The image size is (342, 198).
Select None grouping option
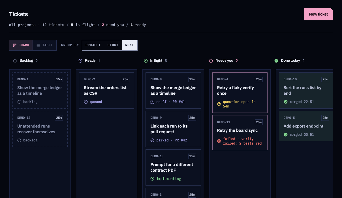click(130, 45)
